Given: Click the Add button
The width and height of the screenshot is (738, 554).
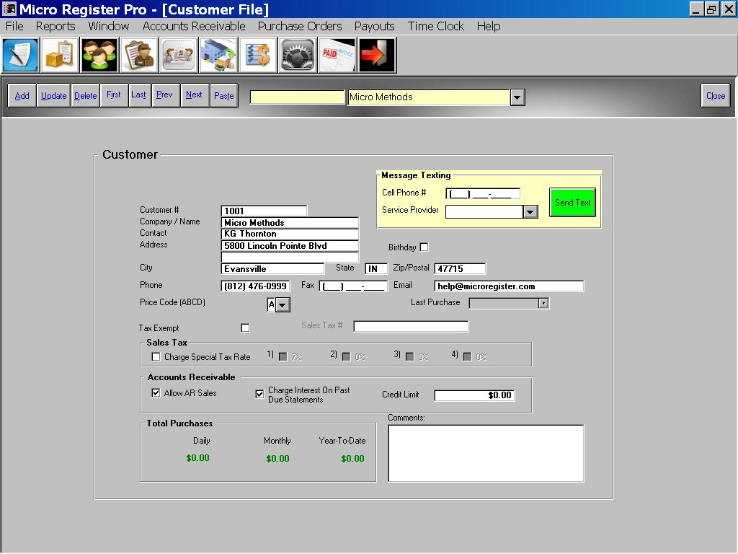Looking at the screenshot, I should tap(22, 96).
